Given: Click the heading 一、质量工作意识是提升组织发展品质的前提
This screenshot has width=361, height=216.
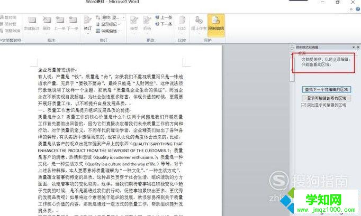Looking at the screenshot, I should coord(84,110).
